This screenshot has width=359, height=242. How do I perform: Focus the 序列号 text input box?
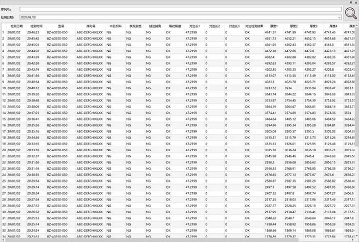tap(181, 9)
